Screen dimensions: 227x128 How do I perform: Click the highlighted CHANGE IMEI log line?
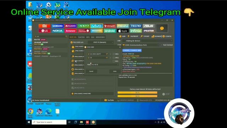pyautogui.click(x=132, y=50)
